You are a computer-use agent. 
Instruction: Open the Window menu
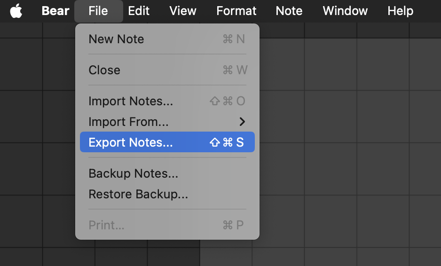(345, 11)
